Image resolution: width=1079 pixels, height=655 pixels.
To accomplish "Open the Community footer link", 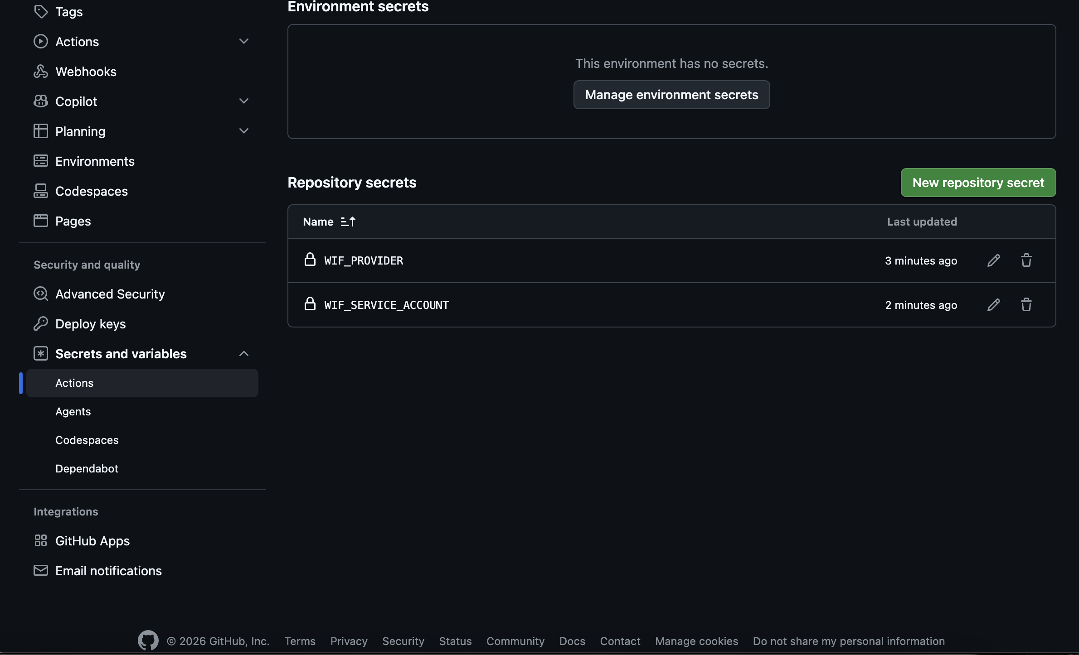I will tap(515, 641).
